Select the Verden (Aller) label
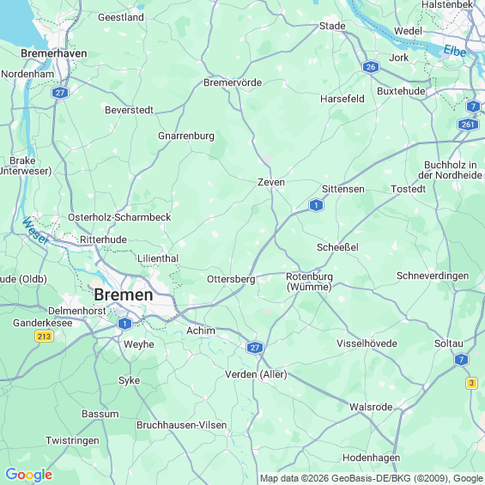Viewport: 485px width, 485px height. [x=256, y=374]
